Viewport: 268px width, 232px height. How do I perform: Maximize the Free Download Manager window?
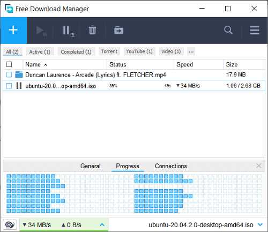(228, 9)
